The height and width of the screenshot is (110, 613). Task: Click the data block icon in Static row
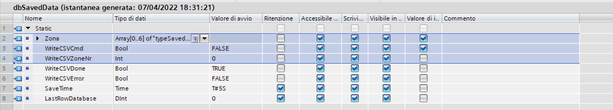(18, 28)
